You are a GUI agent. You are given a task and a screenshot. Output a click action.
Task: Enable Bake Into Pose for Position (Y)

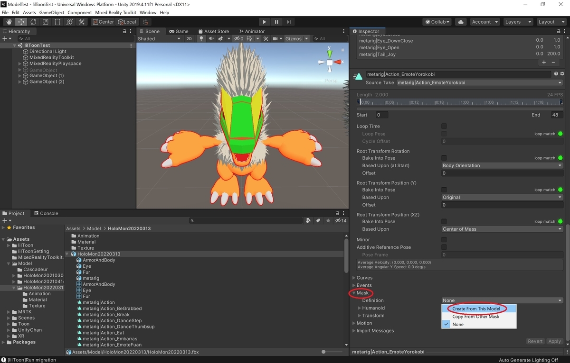tap(444, 190)
